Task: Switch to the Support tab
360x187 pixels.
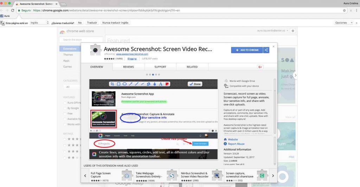Action: tap(160, 67)
